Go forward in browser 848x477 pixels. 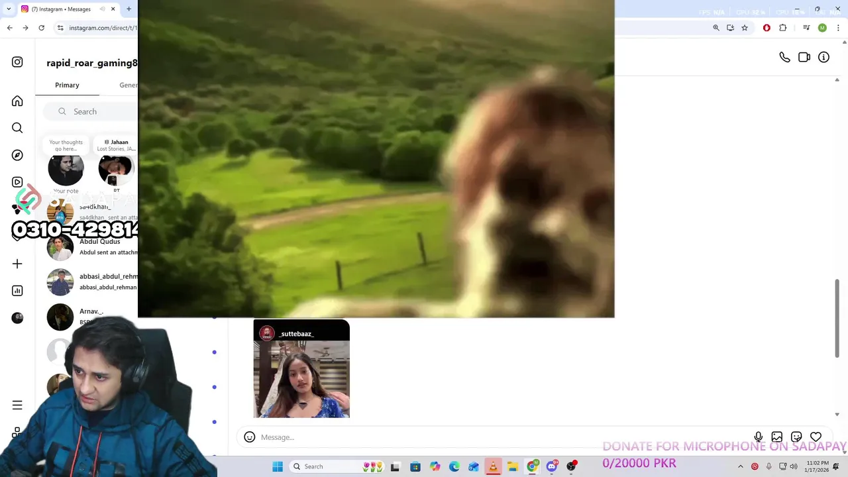pyautogui.click(x=25, y=28)
